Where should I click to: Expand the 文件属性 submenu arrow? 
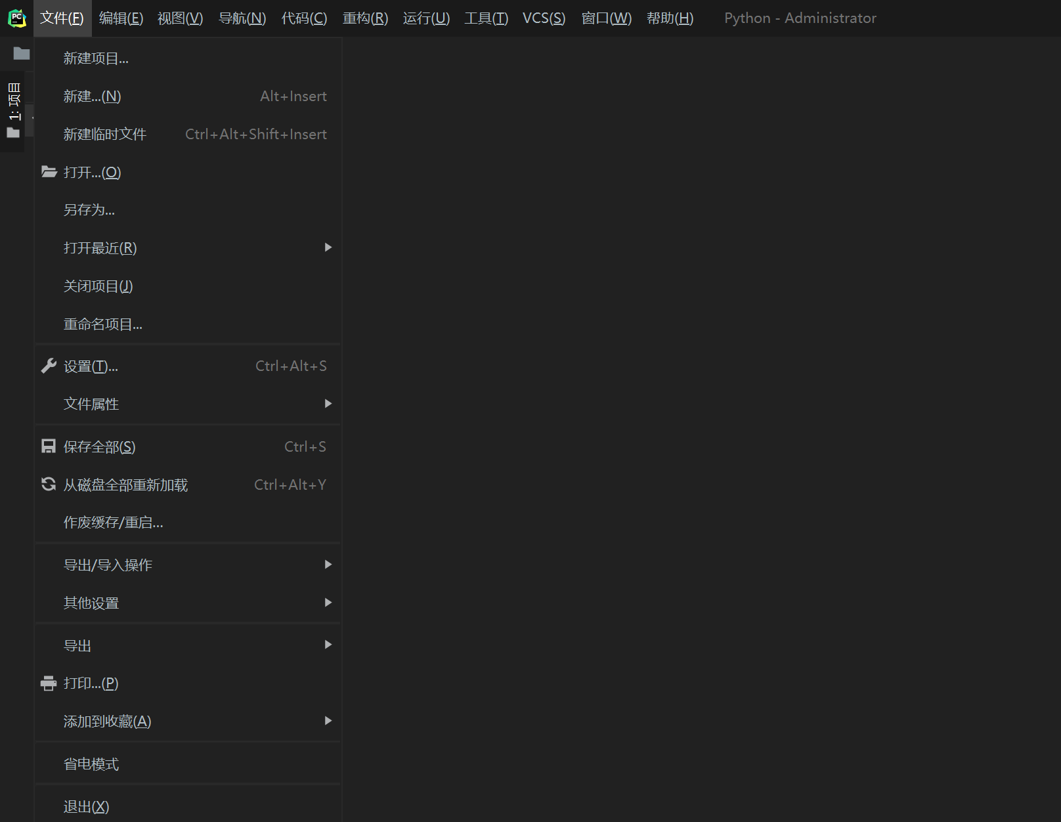328,404
